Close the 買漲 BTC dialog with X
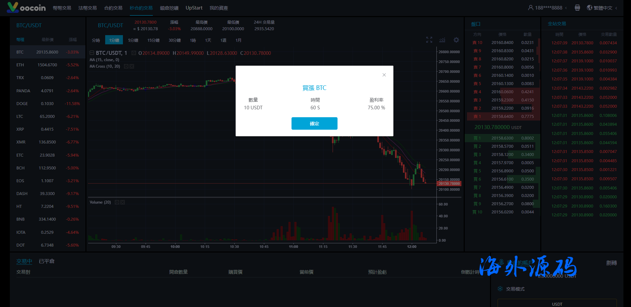The height and width of the screenshot is (307, 631). click(384, 75)
